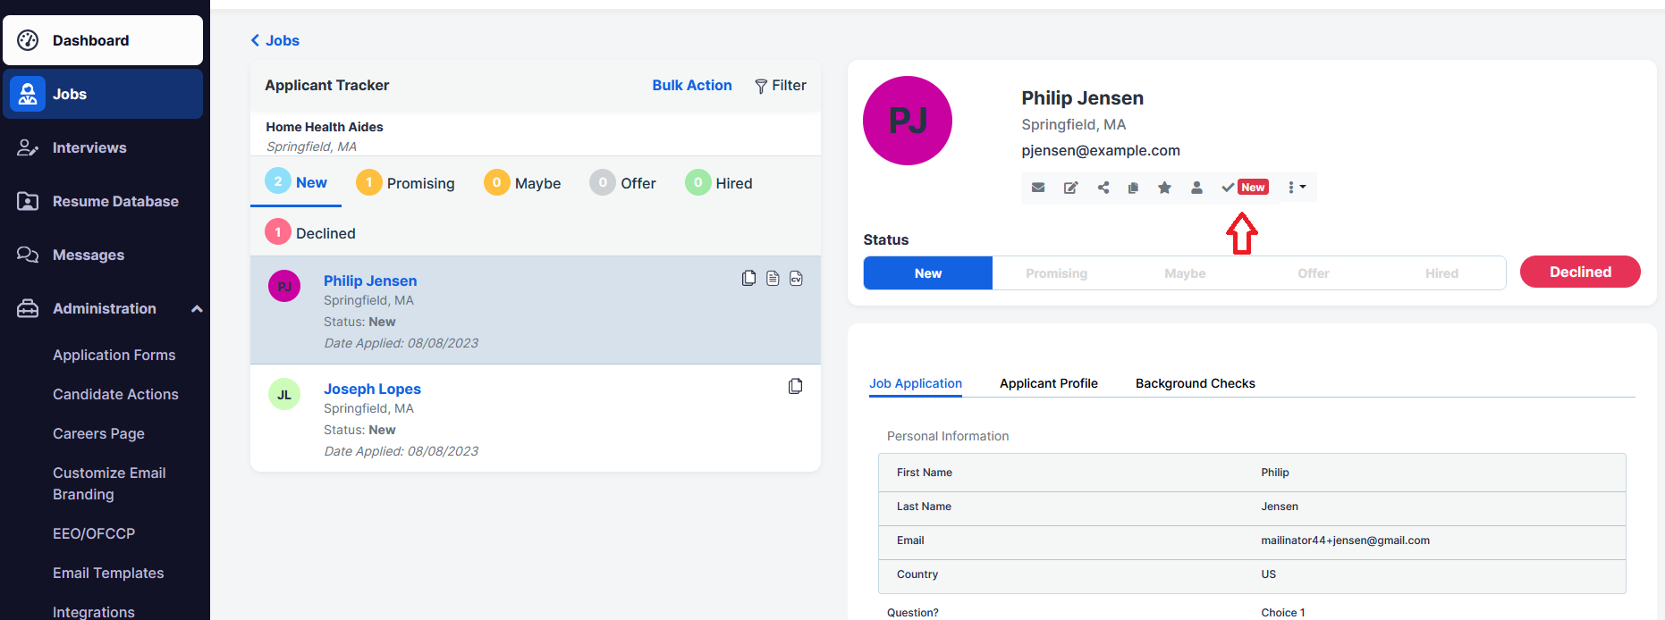The image size is (1665, 620).
Task: Click the checkmark New status badge
Action: coord(1245,188)
